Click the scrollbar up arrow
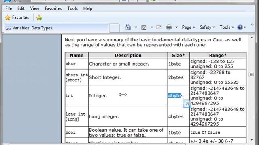The image size is (259, 145). pyautogui.click(x=251, y=38)
